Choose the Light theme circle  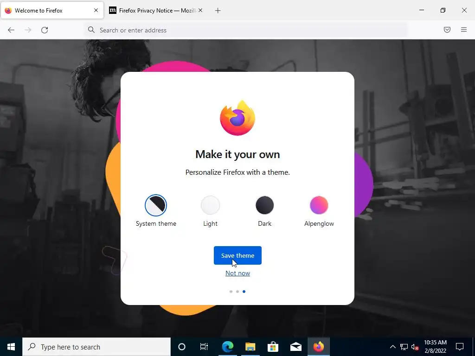click(x=210, y=205)
